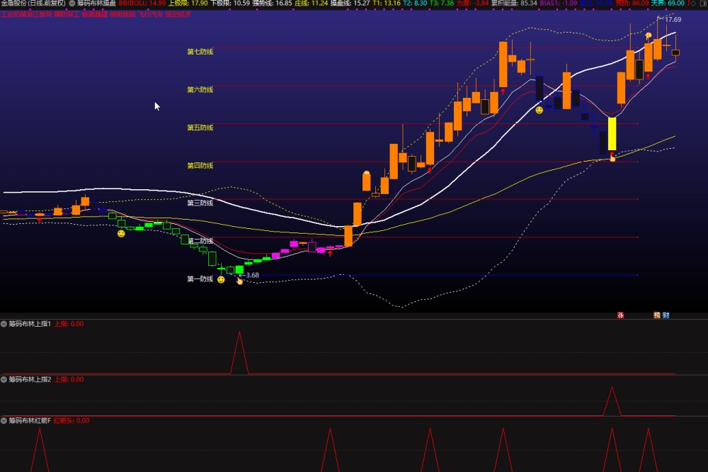Click the 上指: 0.00 value in 上指2 panel
708x472 pixels.
[x=69, y=379]
